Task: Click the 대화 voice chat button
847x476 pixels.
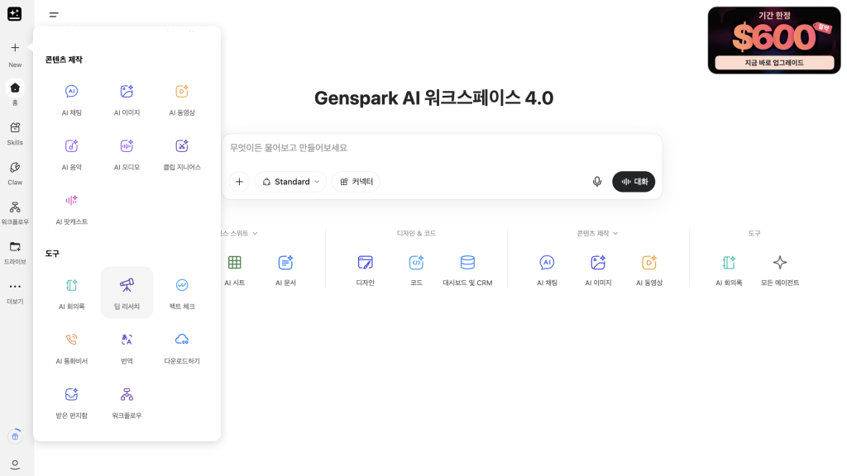Action: point(634,181)
